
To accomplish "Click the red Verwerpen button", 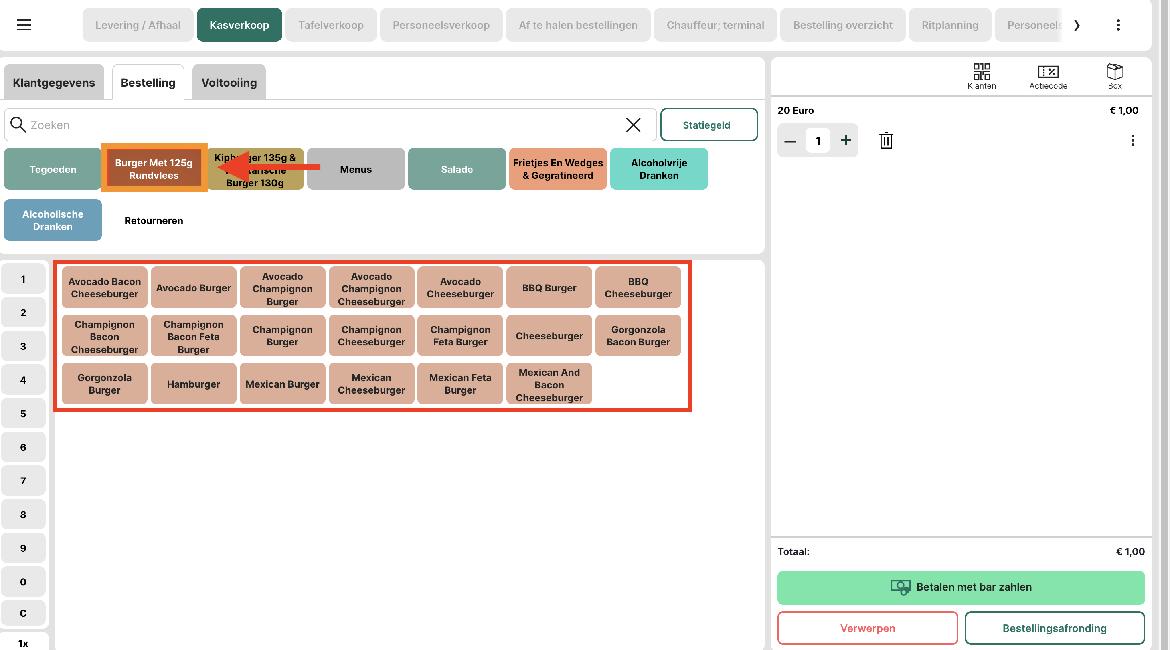I will 867,628.
